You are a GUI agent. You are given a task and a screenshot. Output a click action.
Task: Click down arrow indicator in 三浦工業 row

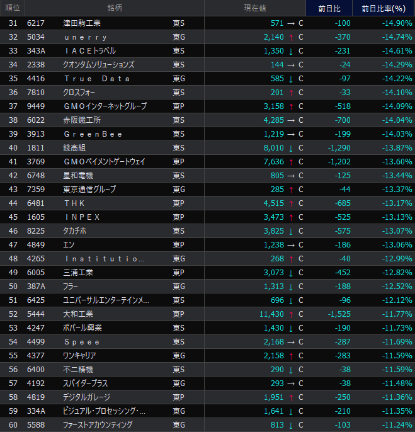coord(291,273)
